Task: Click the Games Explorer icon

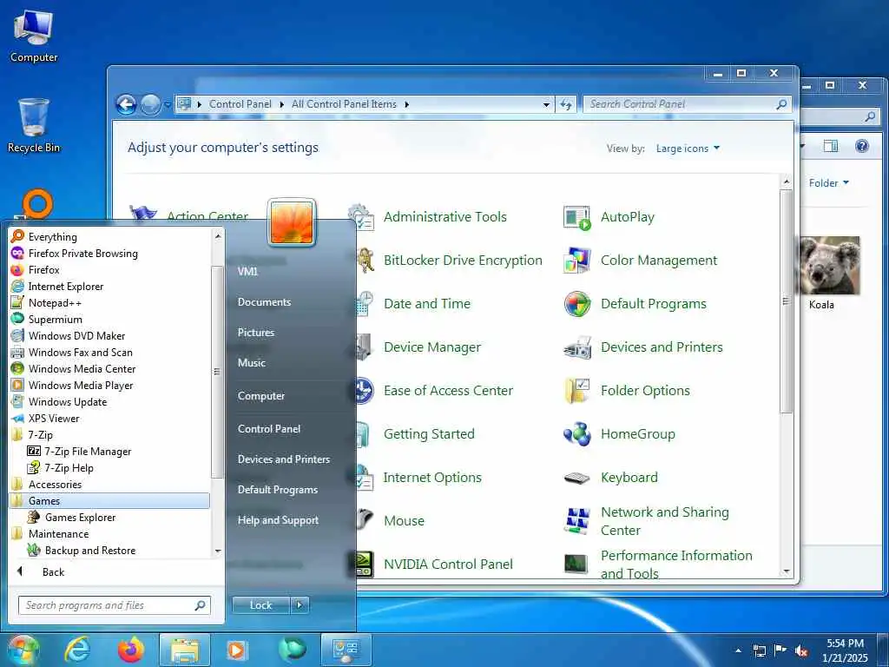Action: tap(34, 517)
